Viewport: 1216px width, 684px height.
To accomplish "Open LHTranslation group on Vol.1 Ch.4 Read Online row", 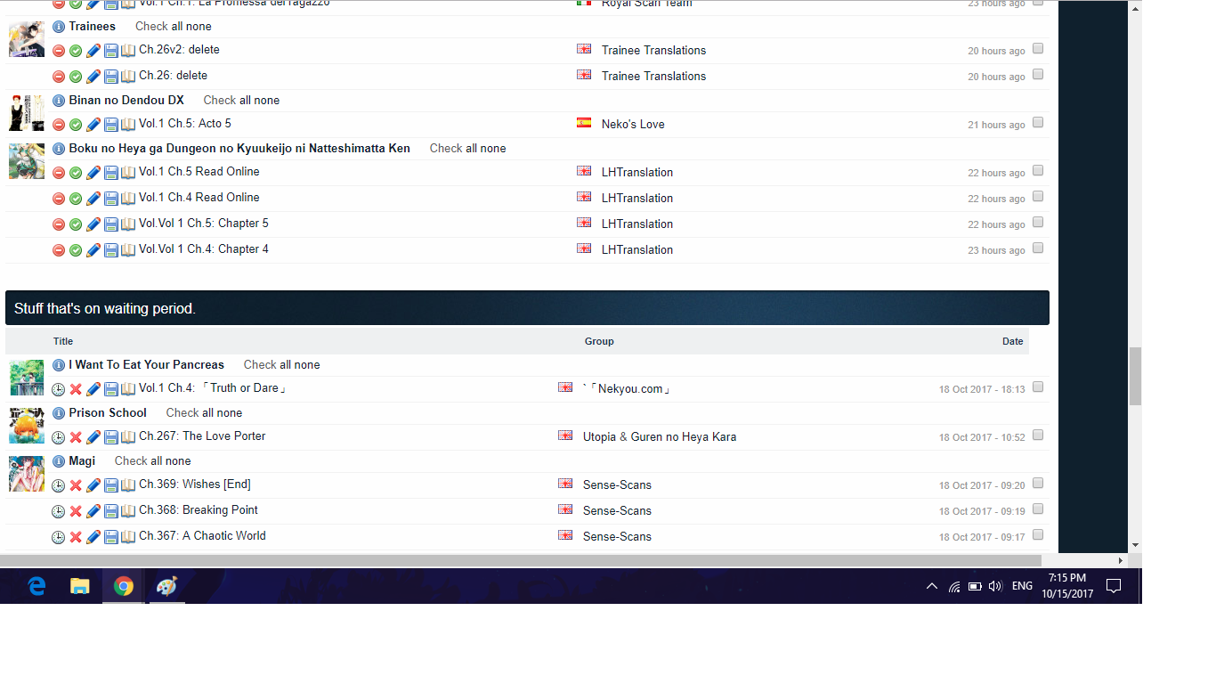I will pyautogui.click(x=637, y=199).
